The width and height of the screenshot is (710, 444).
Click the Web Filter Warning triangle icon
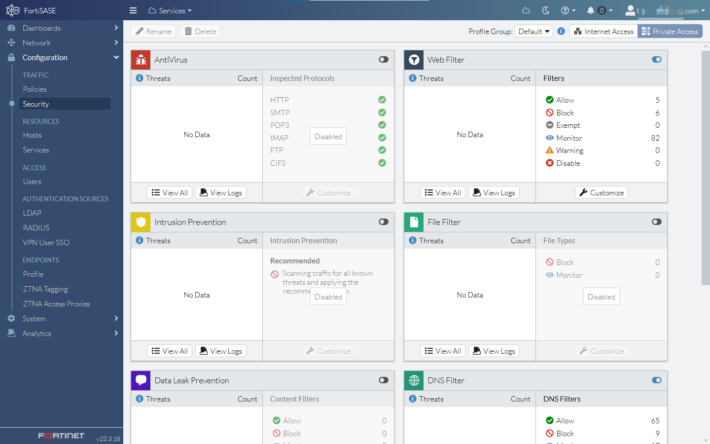click(x=550, y=150)
